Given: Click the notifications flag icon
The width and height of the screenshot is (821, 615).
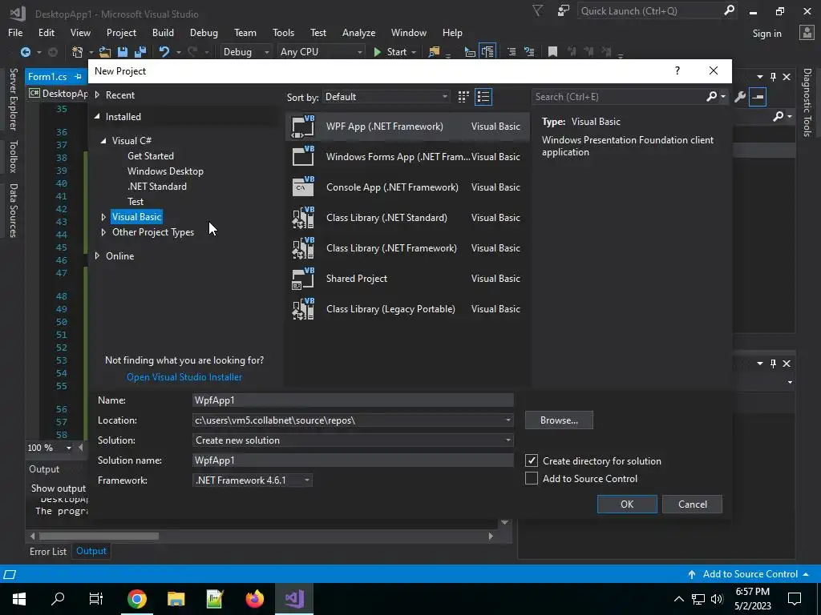Looking at the screenshot, I should click(x=537, y=10).
